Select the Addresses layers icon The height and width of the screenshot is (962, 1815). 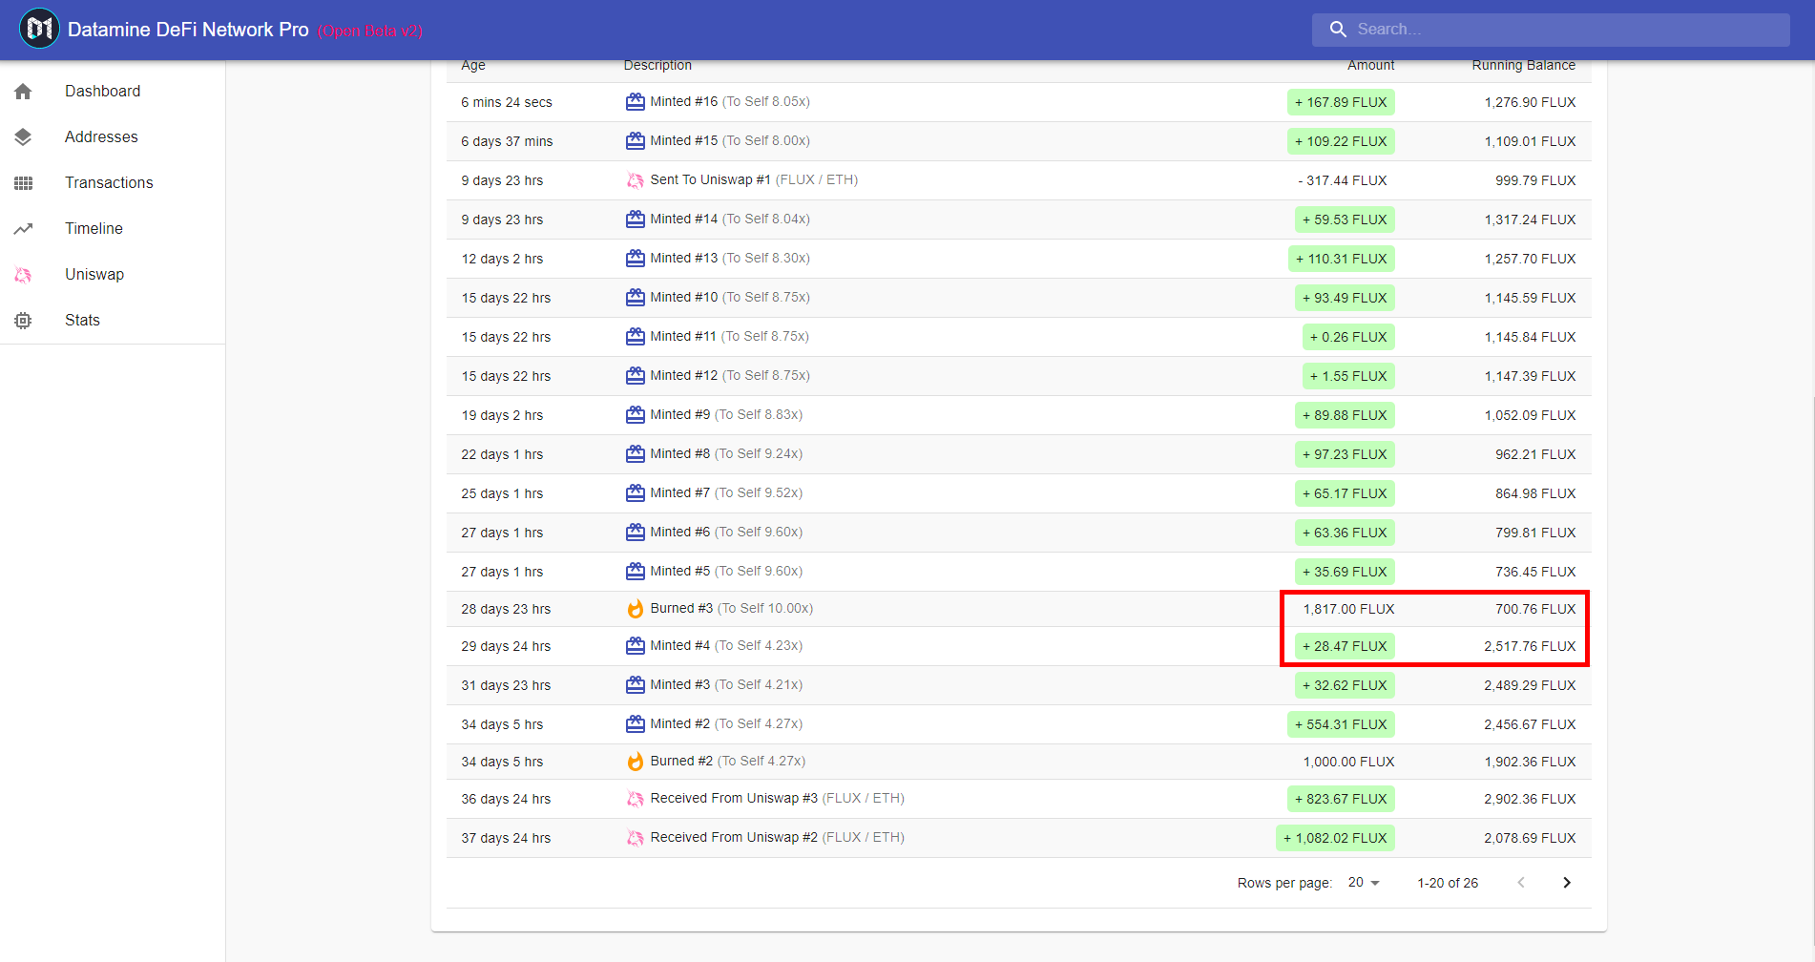(x=23, y=137)
